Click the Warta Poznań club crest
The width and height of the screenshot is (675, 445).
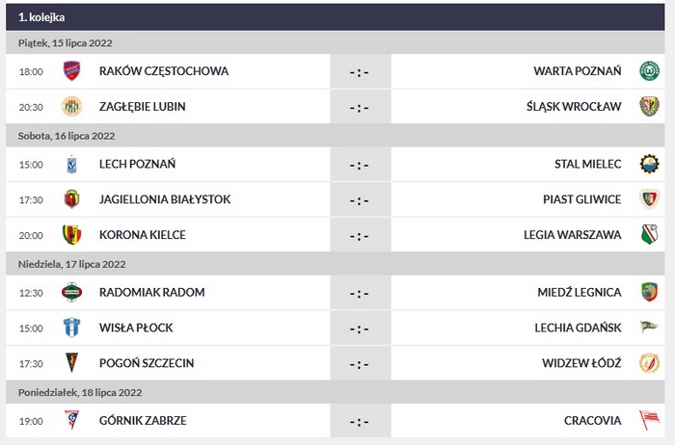tap(650, 71)
